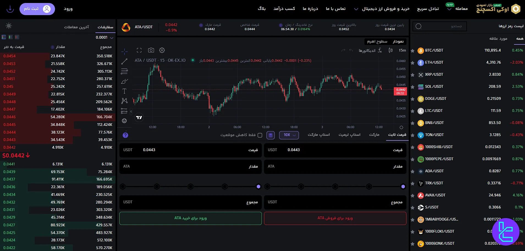Toggle the light/dark theme sun icon
525x251 pixels.
pos(9,26)
